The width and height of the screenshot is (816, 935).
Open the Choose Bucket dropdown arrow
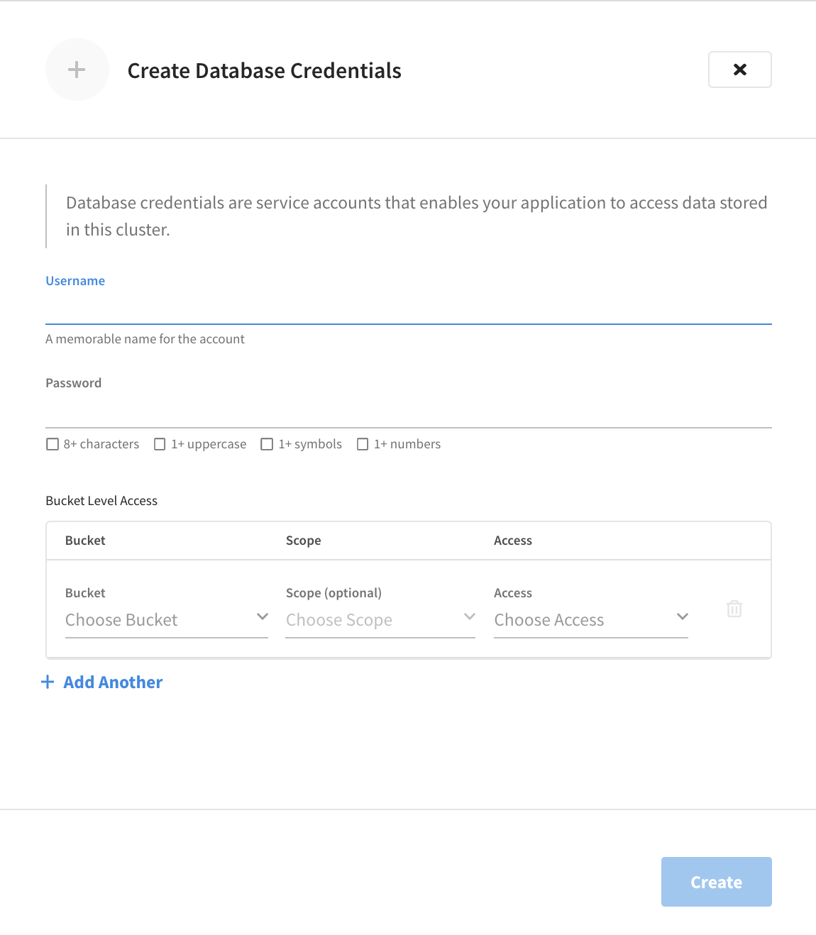click(262, 617)
